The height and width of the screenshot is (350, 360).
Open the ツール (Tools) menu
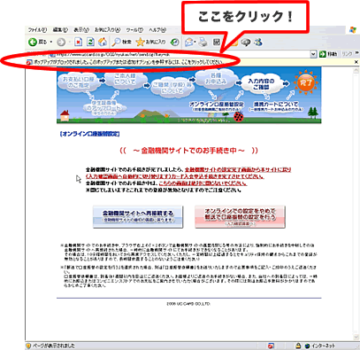coord(134,30)
